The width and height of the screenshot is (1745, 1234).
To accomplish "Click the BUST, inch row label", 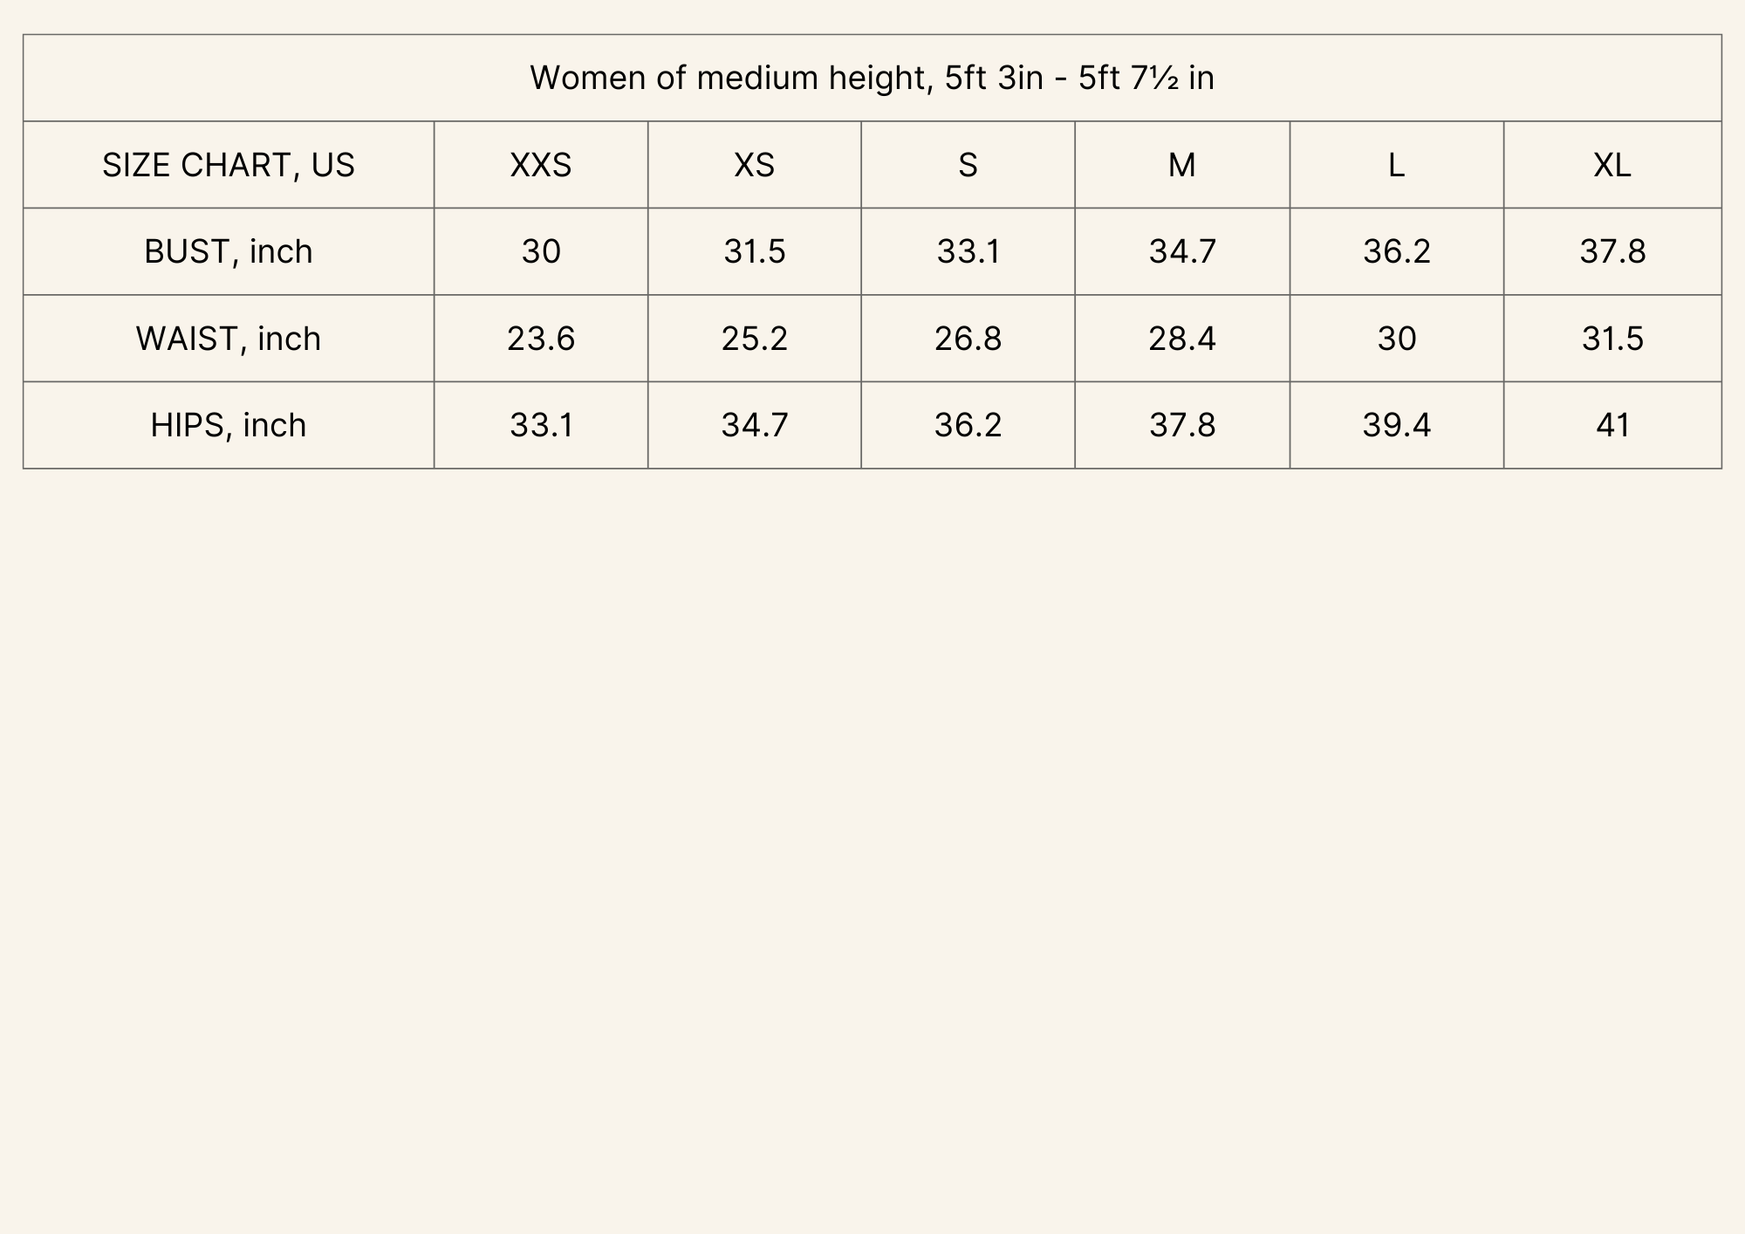I will click(229, 251).
